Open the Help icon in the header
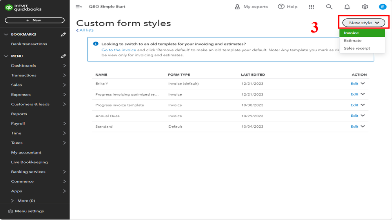The width and height of the screenshot is (392, 220). tap(281, 7)
